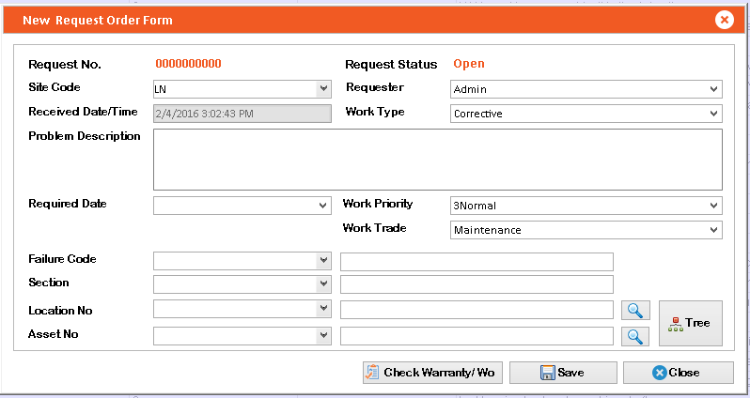750x398 pixels.
Task: Click the Location No description field
Action: (477, 310)
